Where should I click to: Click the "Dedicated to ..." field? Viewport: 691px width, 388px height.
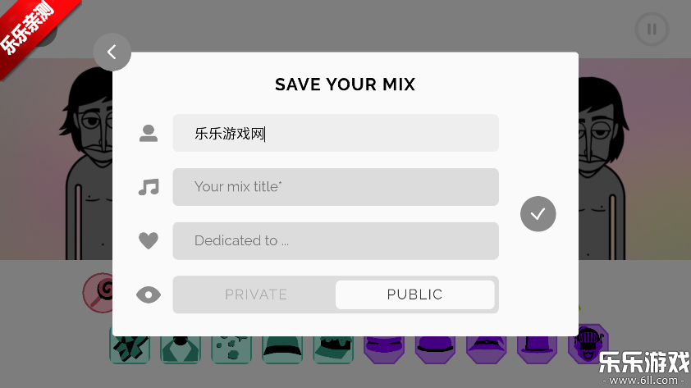coord(335,241)
